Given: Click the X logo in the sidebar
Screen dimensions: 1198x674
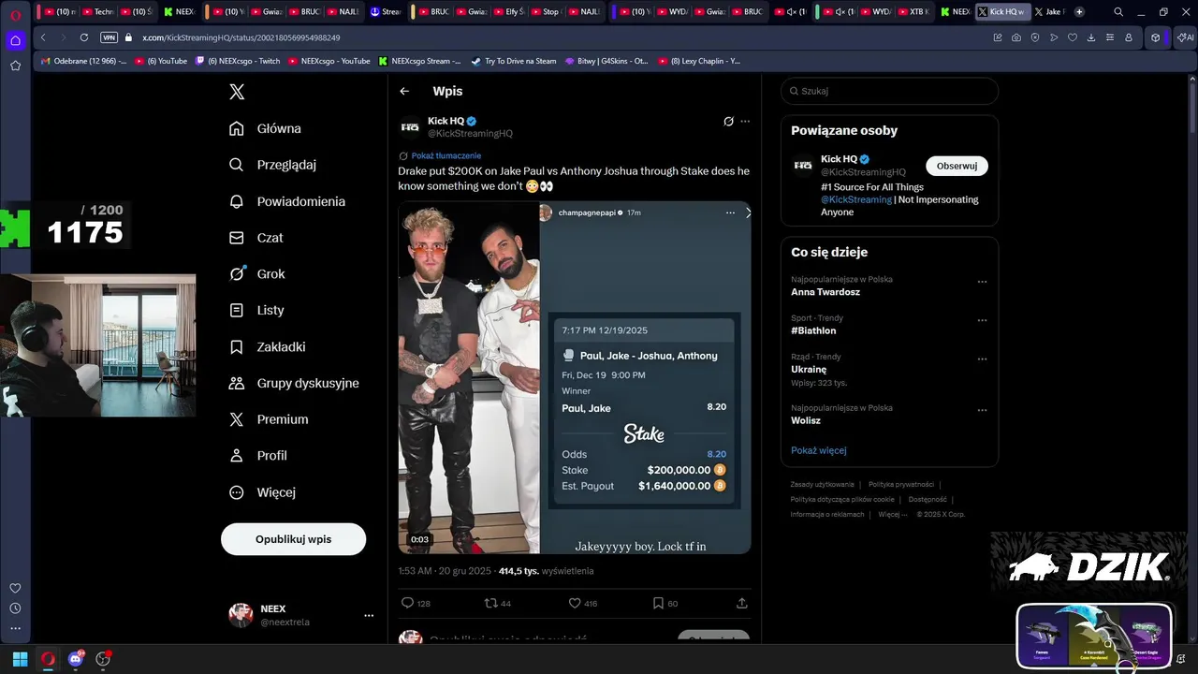Looking at the screenshot, I should click(237, 92).
